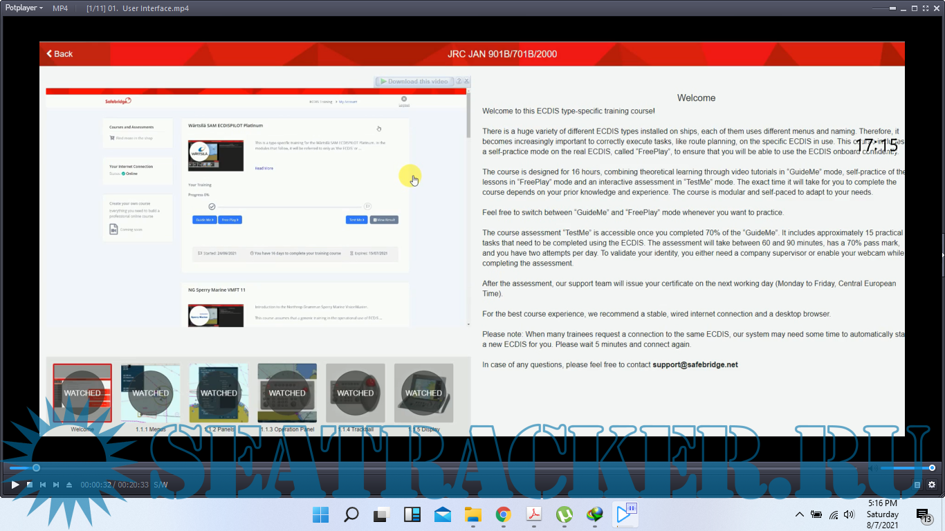Click the Back button in the video
Viewport: 945px width, 531px height.
point(59,54)
